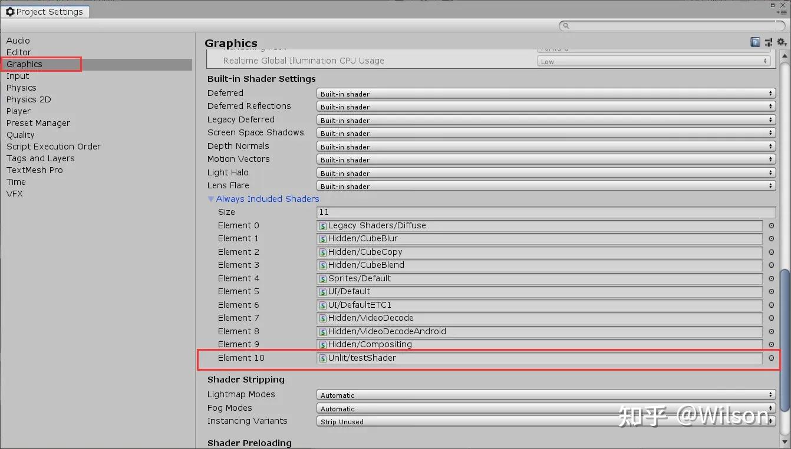Click the picker circle beside Legacy Shaders/Diffuse
This screenshot has height=449, width=791.
[x=771, y=225]
